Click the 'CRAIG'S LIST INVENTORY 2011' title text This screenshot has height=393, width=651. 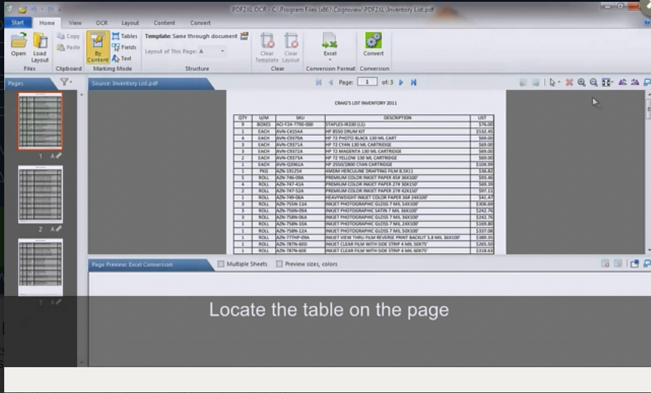366,103
